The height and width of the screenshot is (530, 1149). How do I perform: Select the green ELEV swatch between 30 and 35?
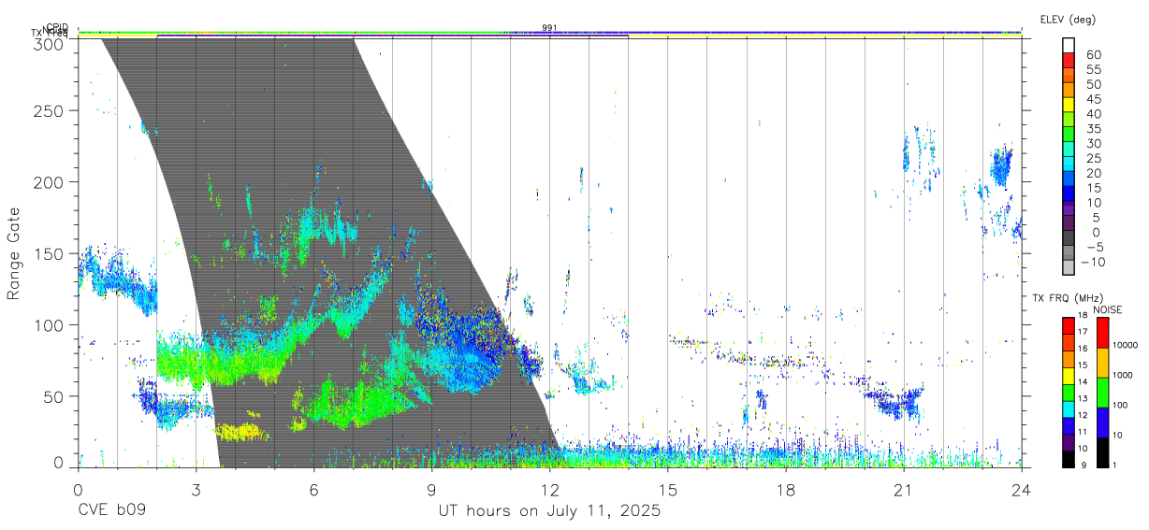pyautogui.click(x=1069, y=135)
